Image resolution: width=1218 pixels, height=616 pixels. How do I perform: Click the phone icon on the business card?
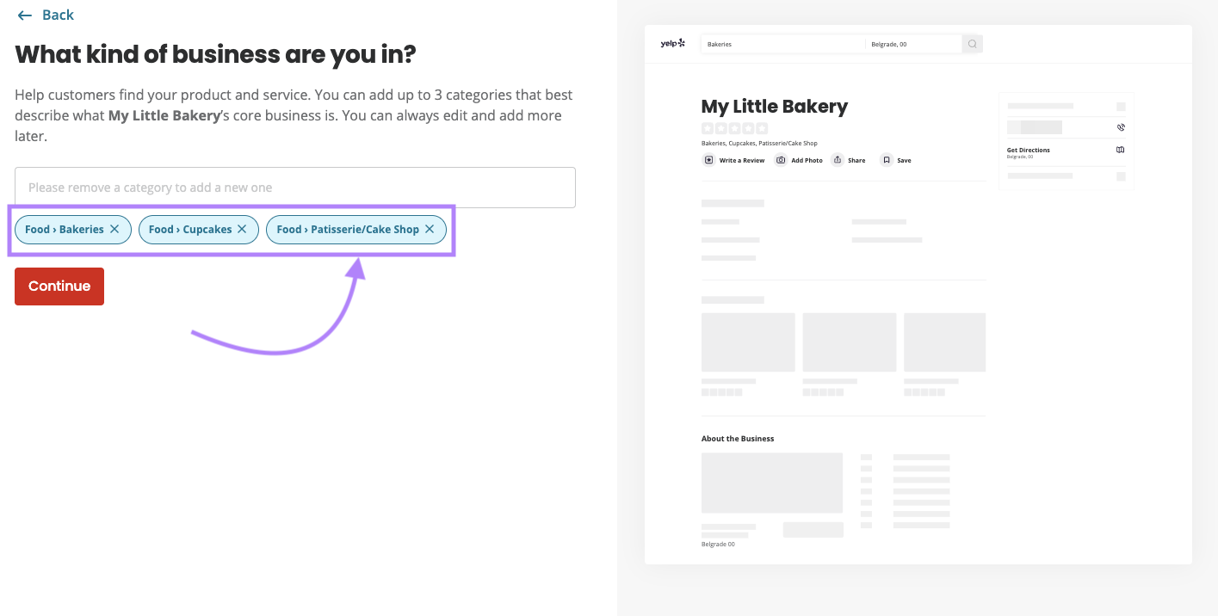(1121, 126)
